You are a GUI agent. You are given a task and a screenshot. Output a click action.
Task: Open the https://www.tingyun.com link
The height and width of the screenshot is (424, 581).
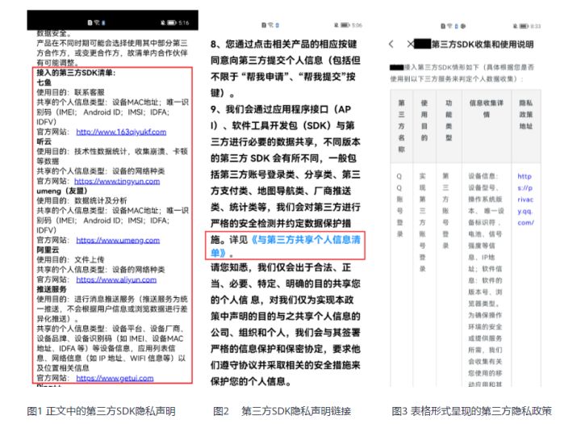click(x=117, y=181)
